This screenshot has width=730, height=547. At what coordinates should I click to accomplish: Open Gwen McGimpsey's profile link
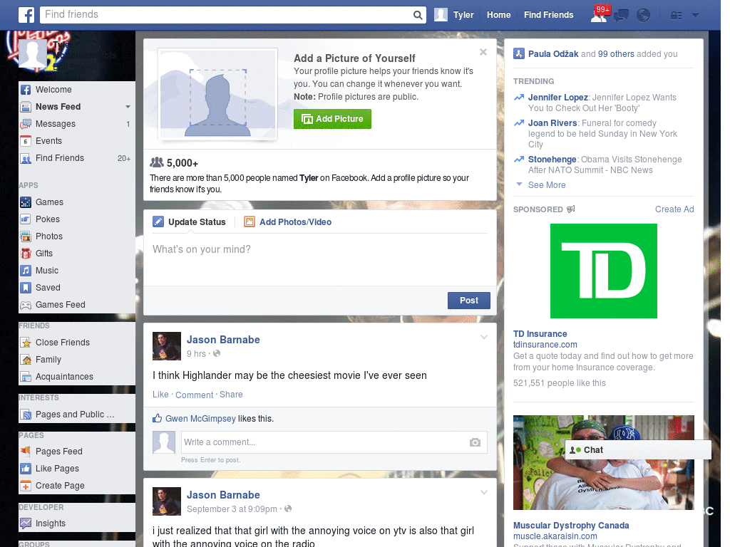[x=200, y=419]
